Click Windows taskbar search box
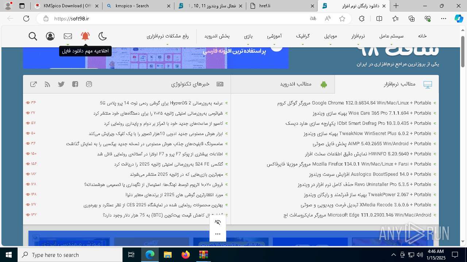467x262 pixels. (70, 255)
